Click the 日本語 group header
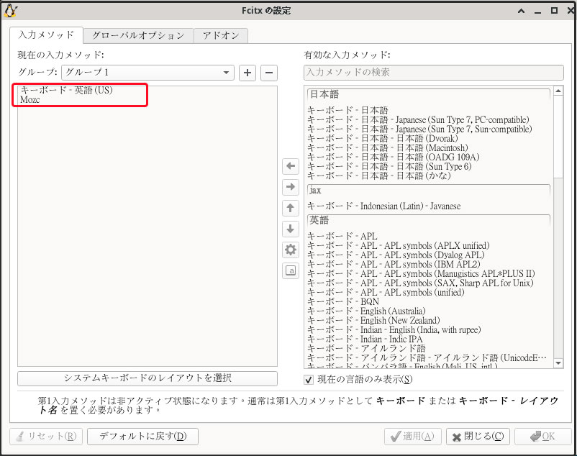 pyautogui.click(x=429, y=95)
